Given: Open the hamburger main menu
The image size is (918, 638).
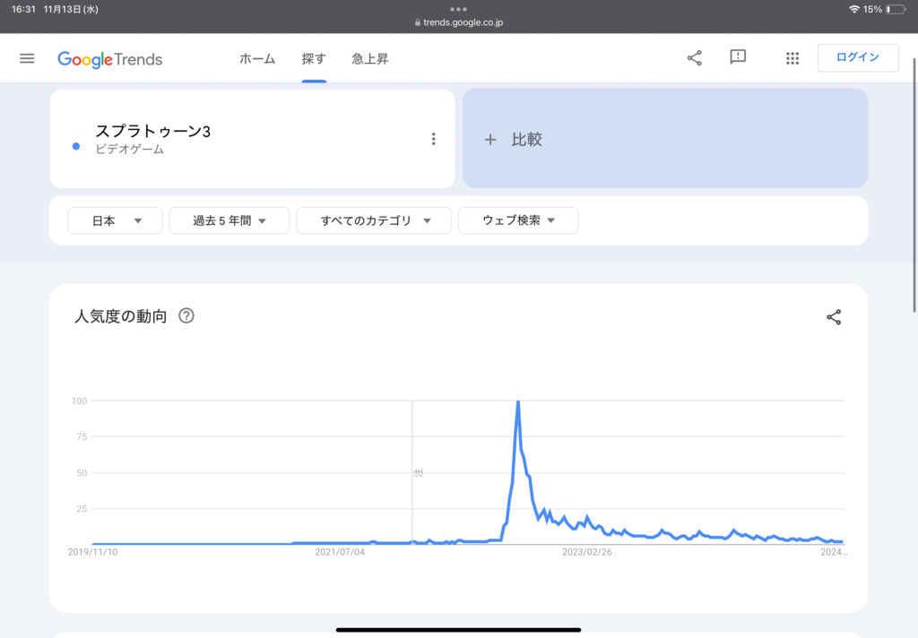Looking at the screenshot, I should [x=27, y=58].
